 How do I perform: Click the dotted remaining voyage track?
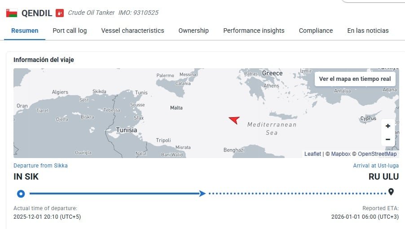[296, 194]
